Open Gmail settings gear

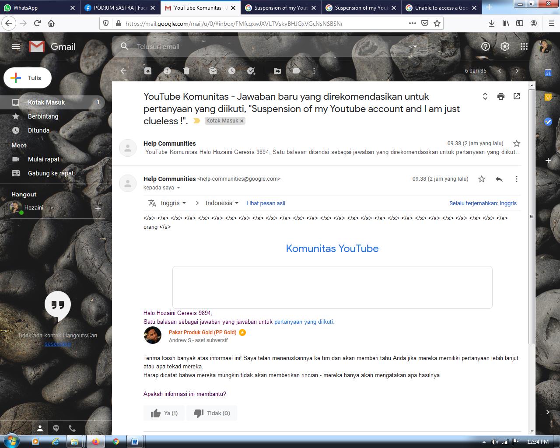tap(505, 46)
